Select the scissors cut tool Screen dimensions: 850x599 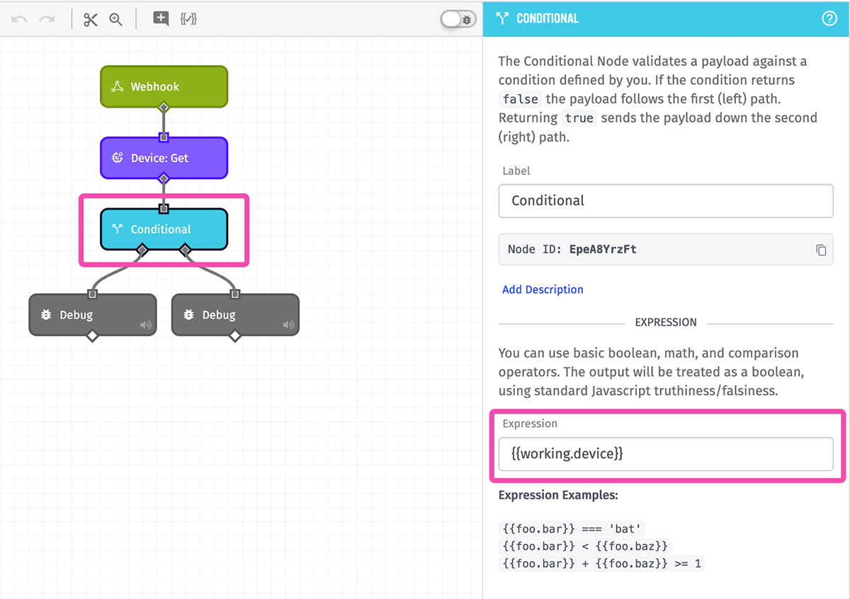click(90, 19)
